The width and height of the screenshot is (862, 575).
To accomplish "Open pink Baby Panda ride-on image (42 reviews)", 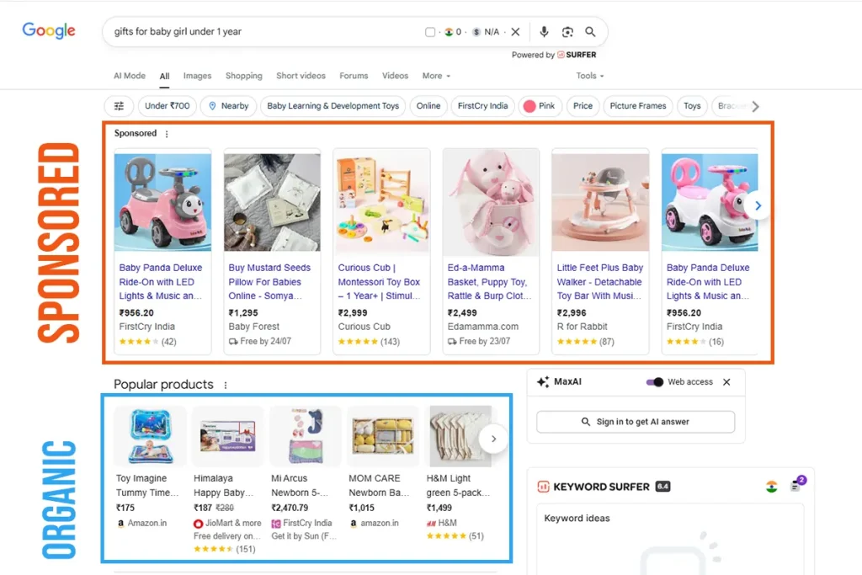I will pyautogui.click(x=162, y=202).
